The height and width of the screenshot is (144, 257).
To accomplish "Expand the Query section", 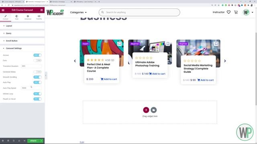I will tap(22, 33).
